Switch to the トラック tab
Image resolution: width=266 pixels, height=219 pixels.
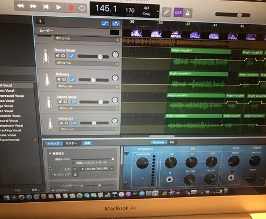pos(53,144)
